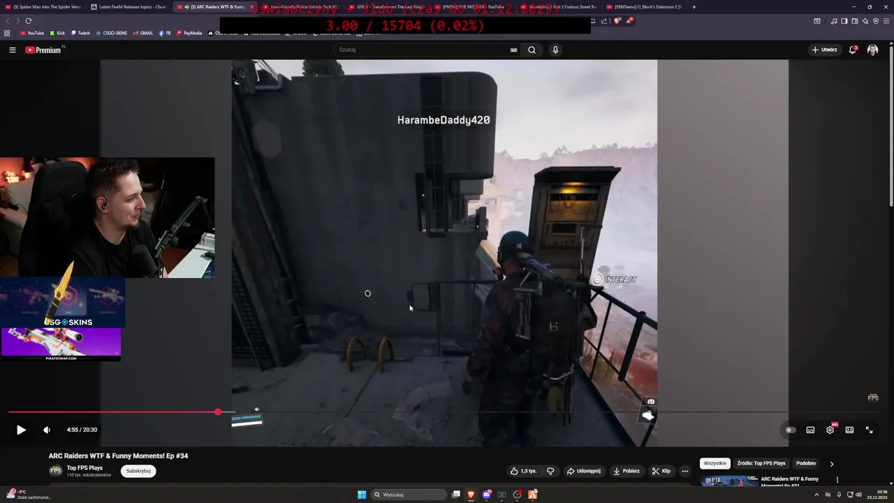Open the Top FPS Plays channel name
Screen dimensions: 894x503
click(x=85, y=468)
